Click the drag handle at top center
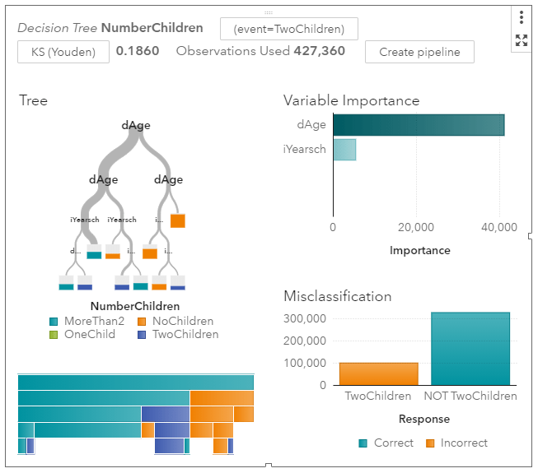 [269, 12]
